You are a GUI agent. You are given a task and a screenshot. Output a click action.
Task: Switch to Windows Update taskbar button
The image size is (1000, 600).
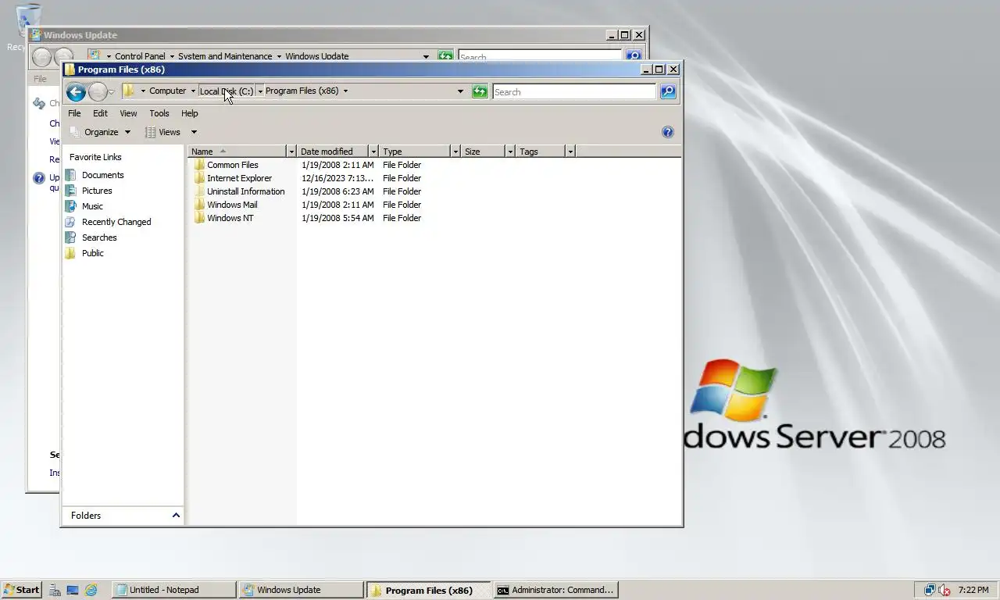301,590
